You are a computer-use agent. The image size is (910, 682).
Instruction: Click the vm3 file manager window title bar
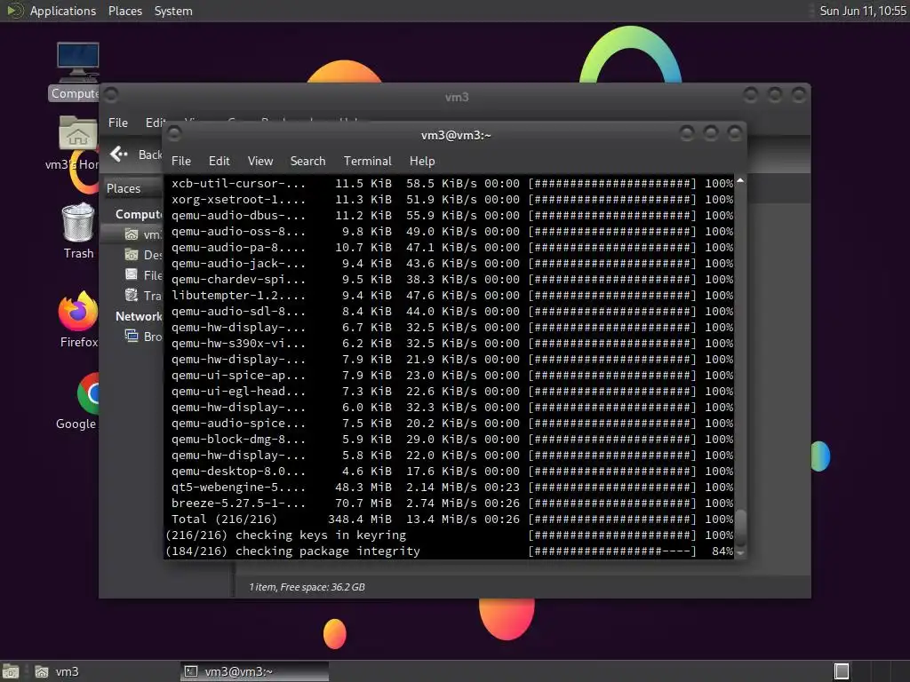pyautogui.click(x=456, y=96)
